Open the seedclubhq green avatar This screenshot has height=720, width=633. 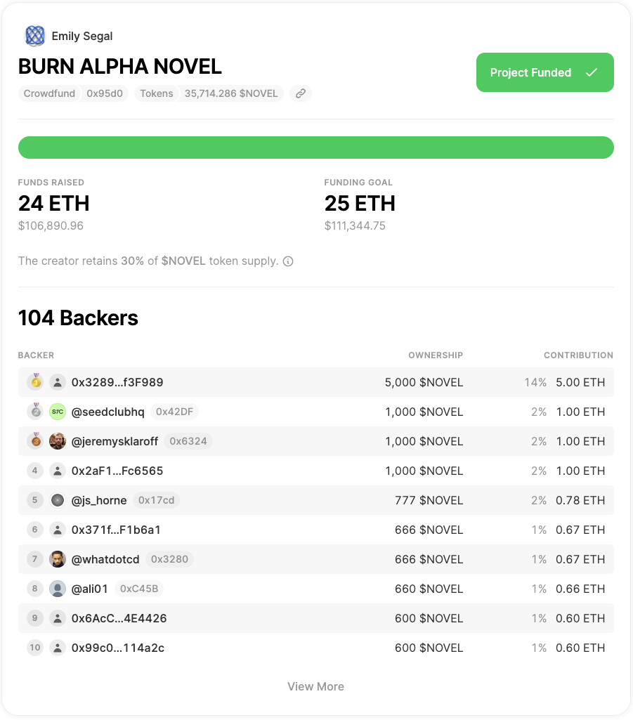click(58, 412)
